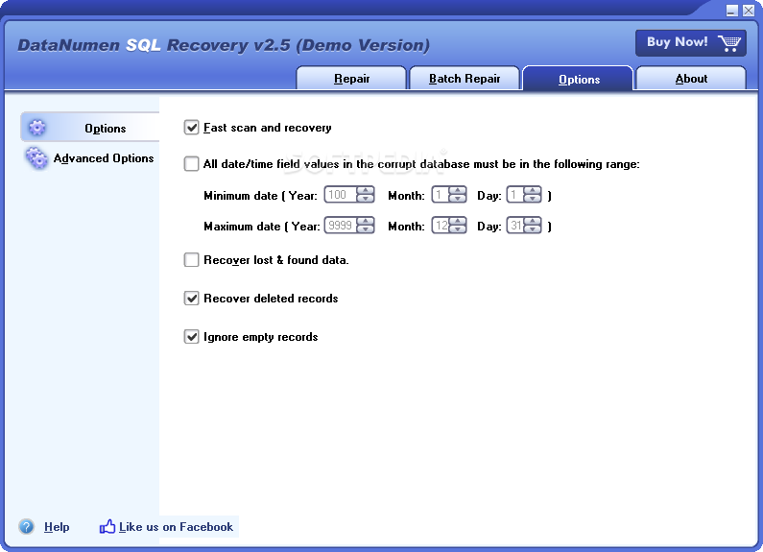763x552 pixels.
Task: Click the Buy Now! button
Action: (x=690, y=43)
